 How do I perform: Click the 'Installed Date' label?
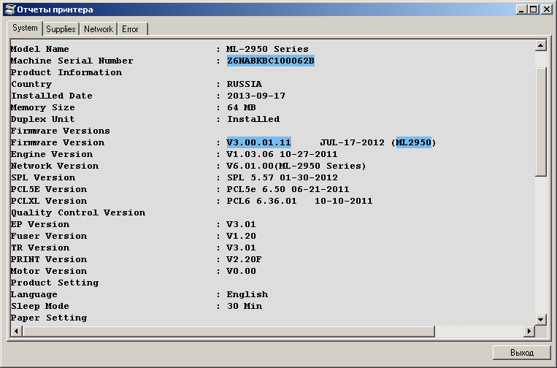click(x=52, y=96)
